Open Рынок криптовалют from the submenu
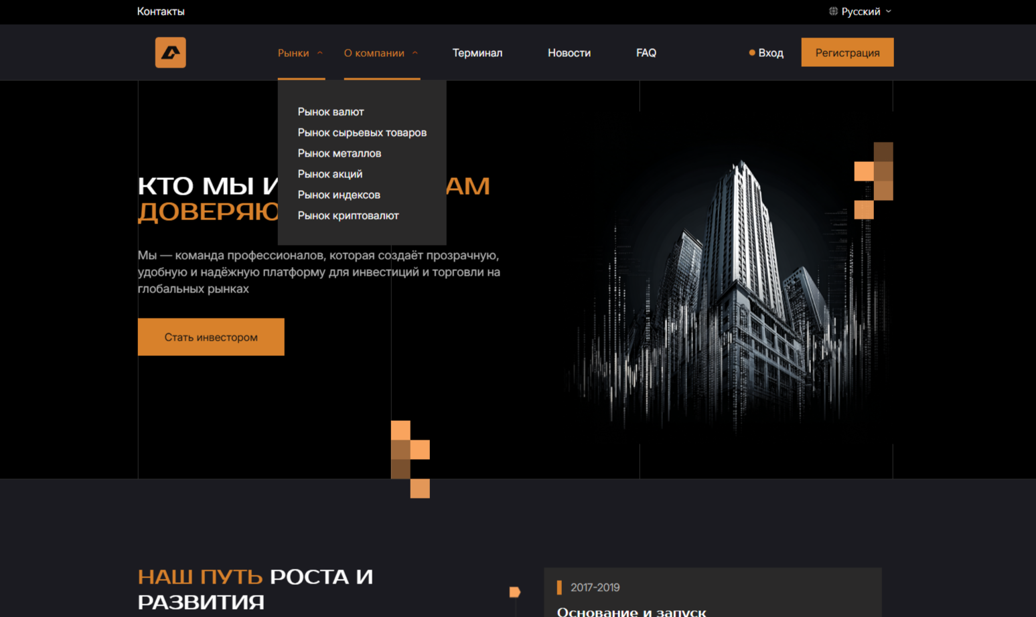 348,215
